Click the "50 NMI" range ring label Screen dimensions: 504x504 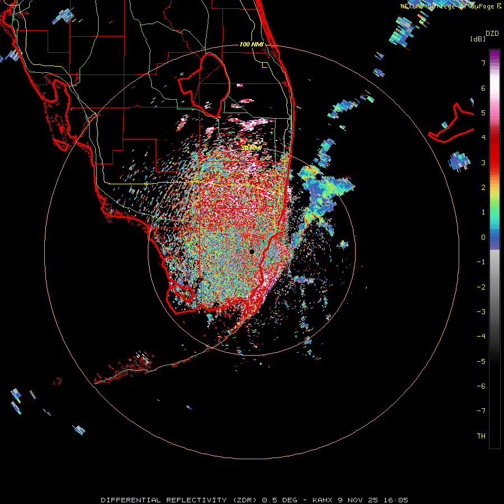tap(251, 148)
